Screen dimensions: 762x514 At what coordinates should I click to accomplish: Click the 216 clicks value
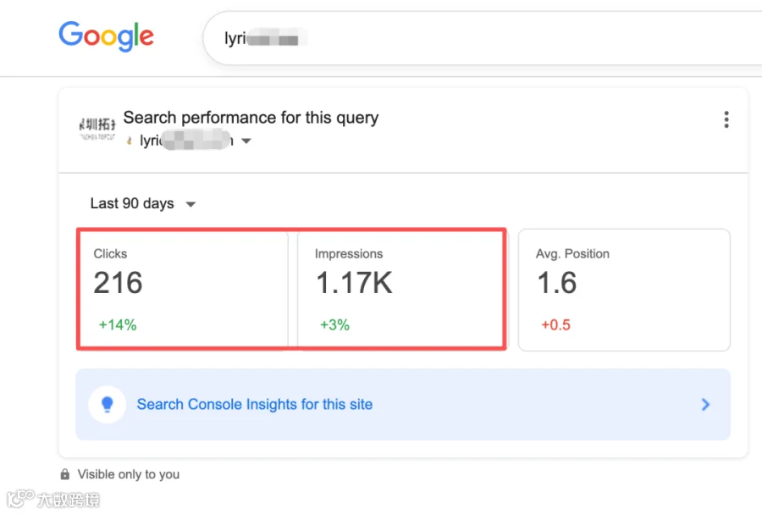click(118, 283)
